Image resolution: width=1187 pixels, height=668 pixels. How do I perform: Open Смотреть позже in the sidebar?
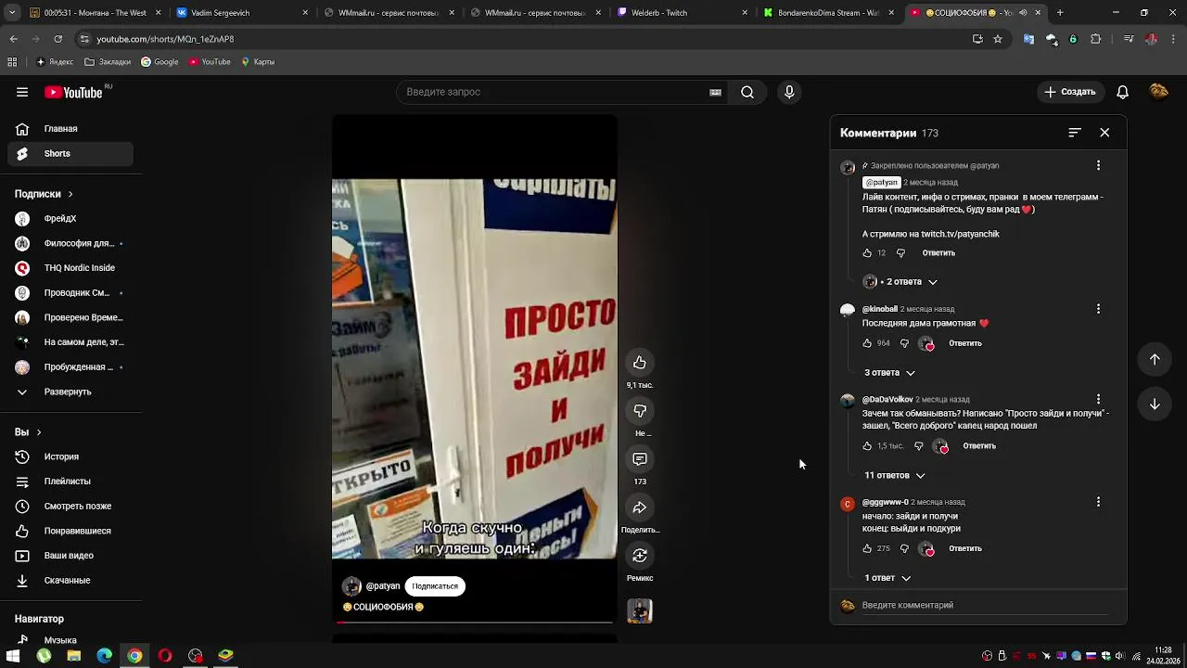(x=70, y=507)
